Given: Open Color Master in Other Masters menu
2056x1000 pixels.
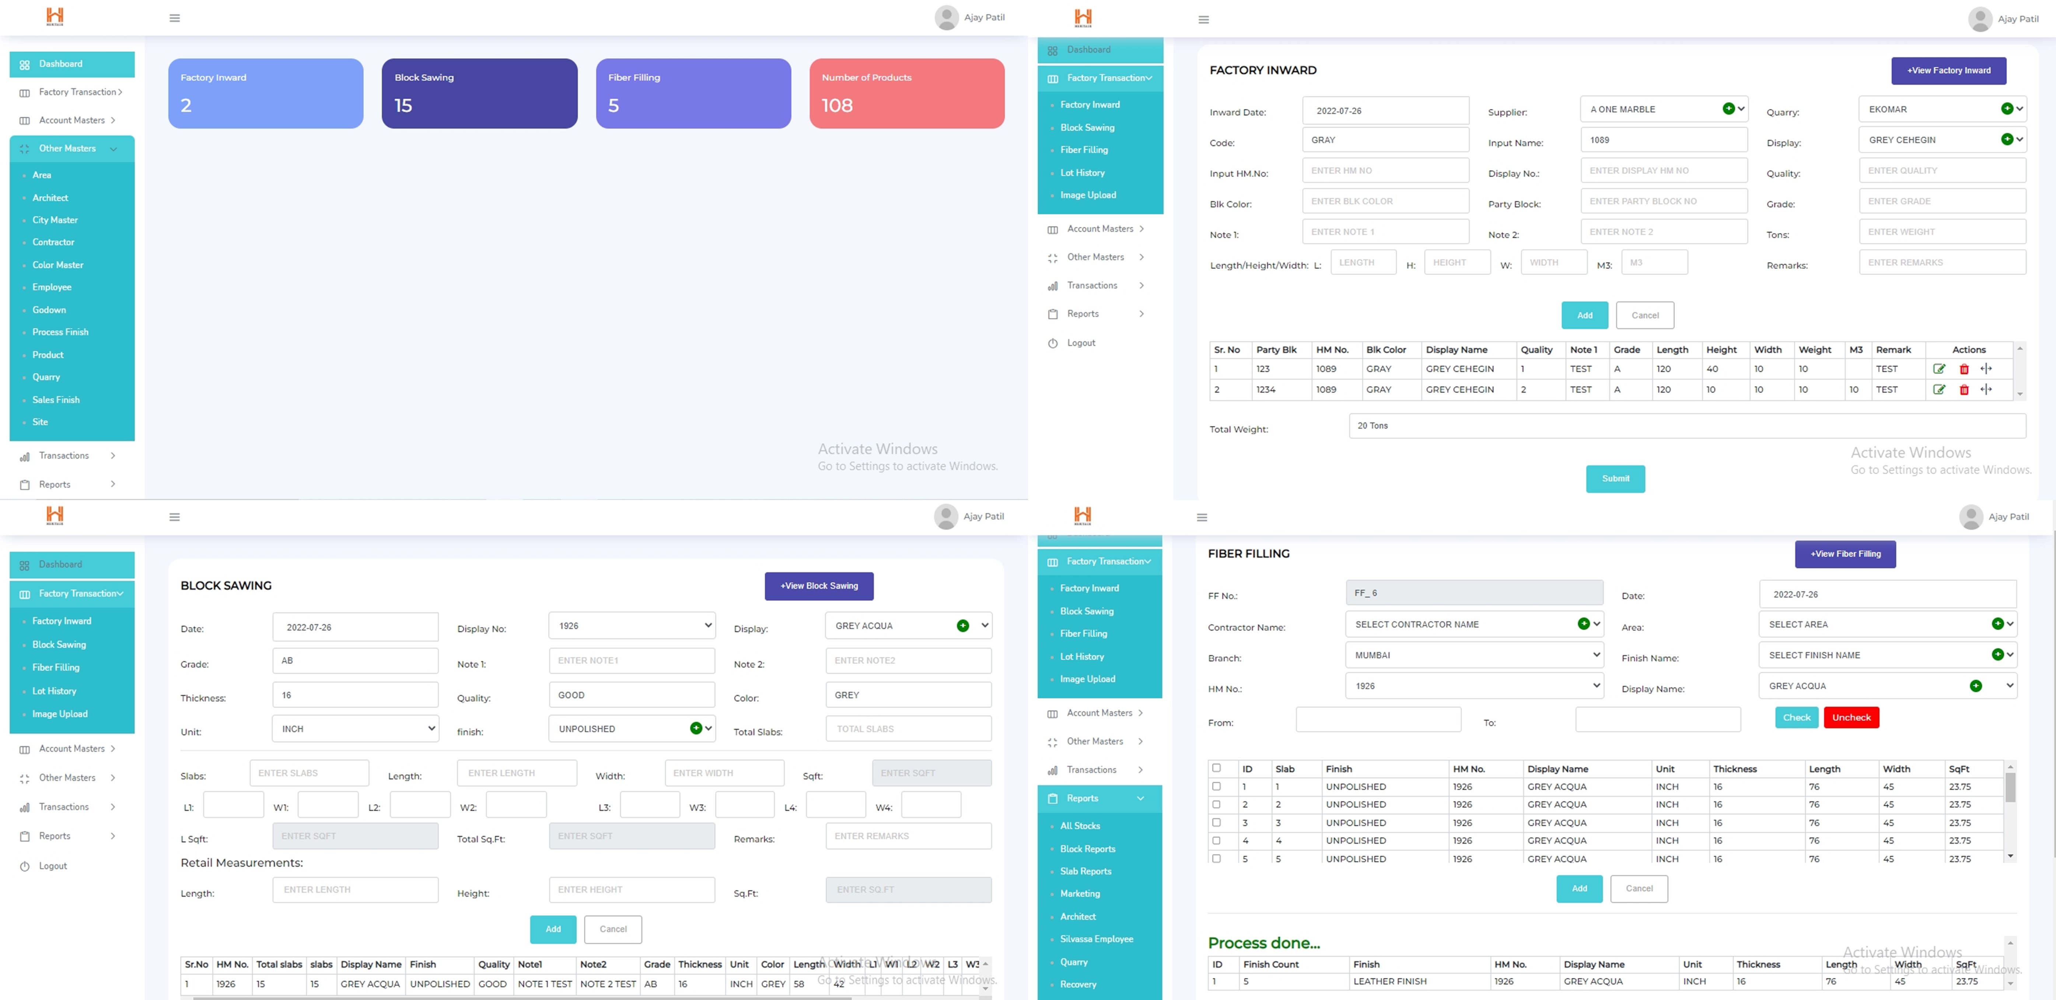Looking at the screenshot, I should 57,265.
